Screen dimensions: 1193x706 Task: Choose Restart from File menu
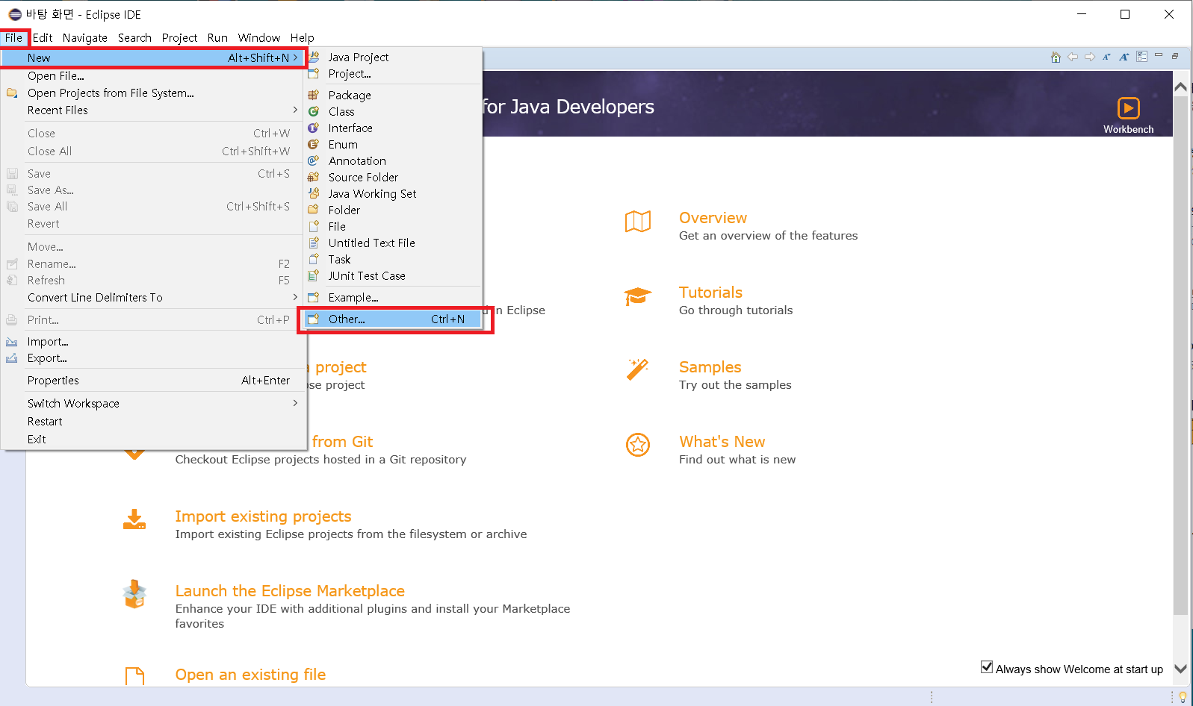pos(153,421)
